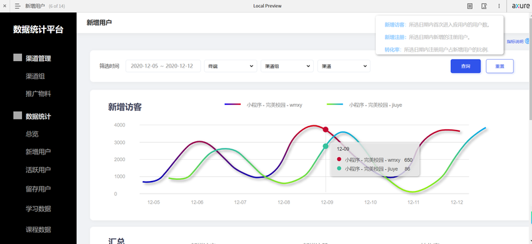
Task: Open 留存用户 sidebar item
Action: (x=39, y=189)
